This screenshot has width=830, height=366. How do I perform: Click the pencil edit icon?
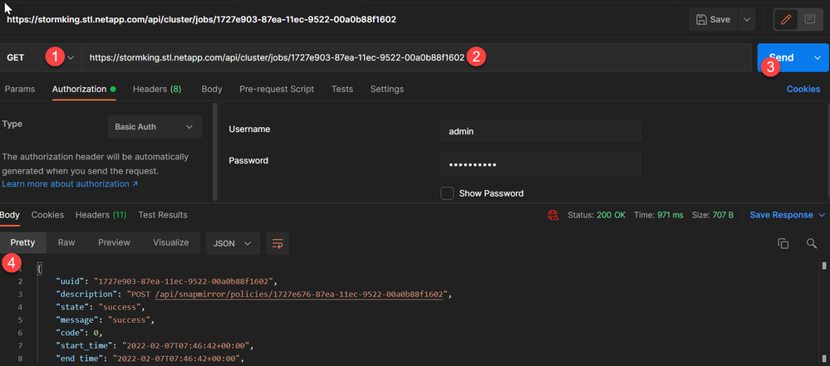[x=786, y=18]
